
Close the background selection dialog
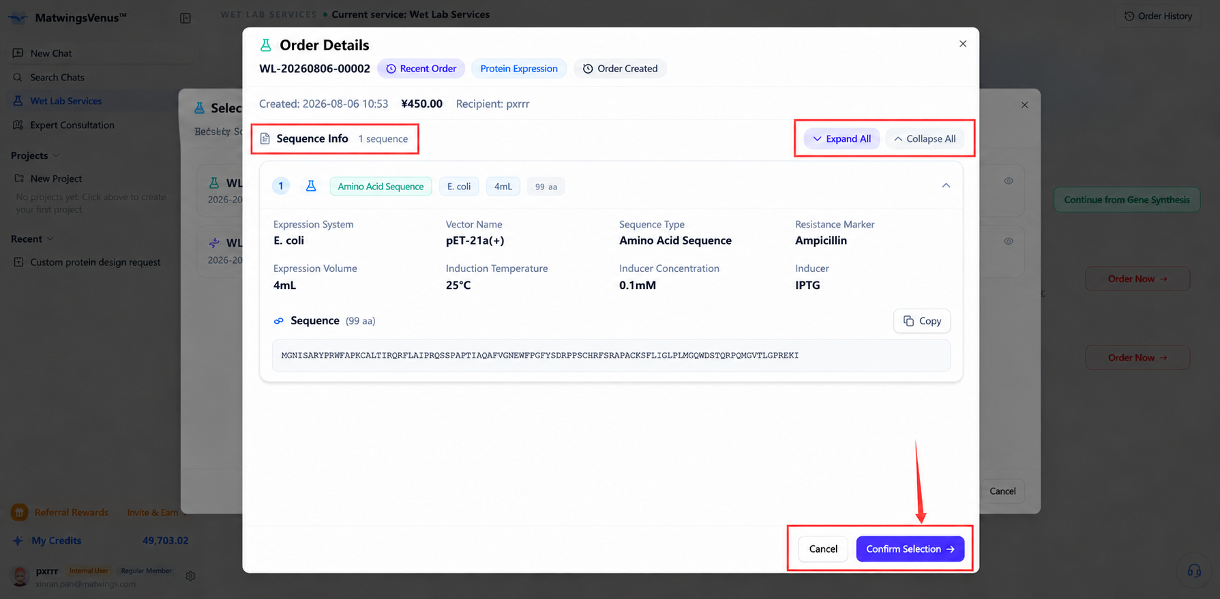click(1024, 105)
